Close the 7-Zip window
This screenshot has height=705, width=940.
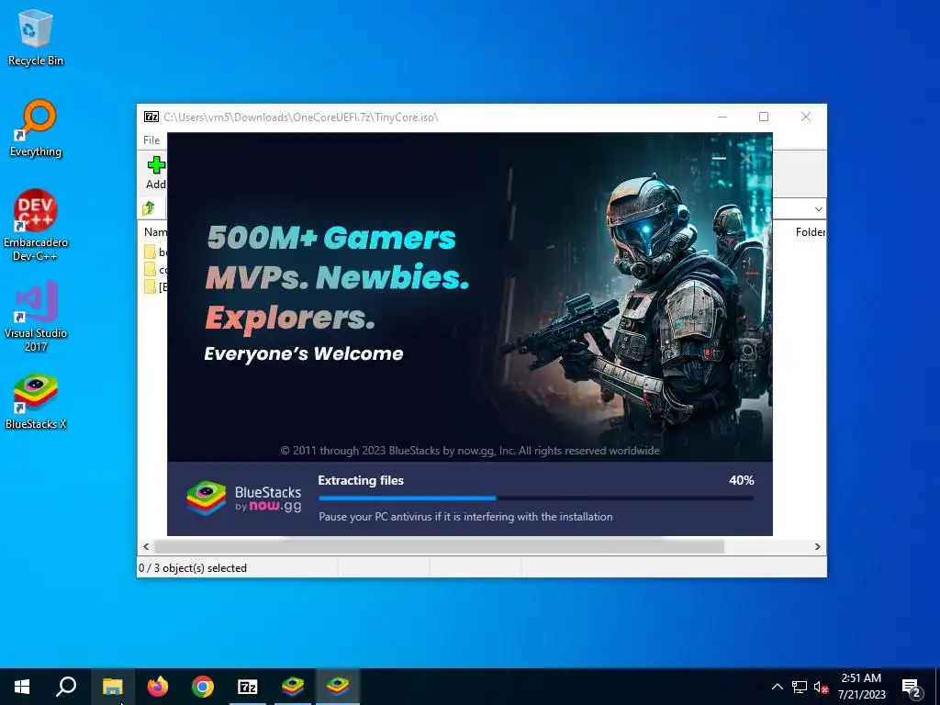(806, 117)
